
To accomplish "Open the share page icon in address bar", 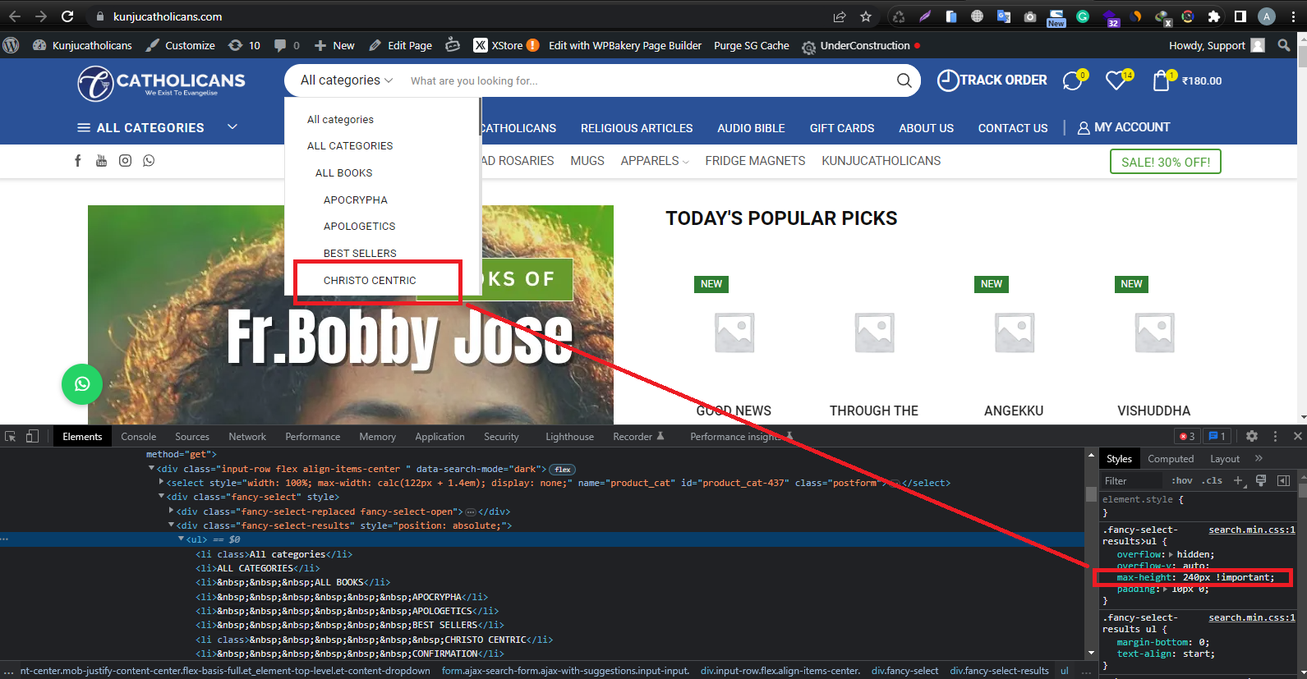I will click(840, 16).
